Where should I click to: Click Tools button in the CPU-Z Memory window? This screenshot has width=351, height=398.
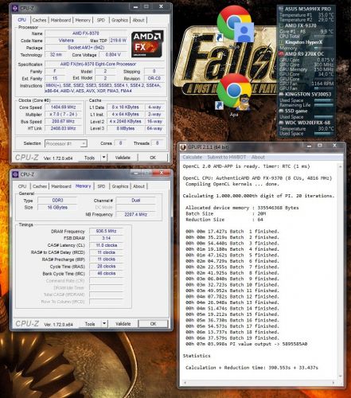90,324
